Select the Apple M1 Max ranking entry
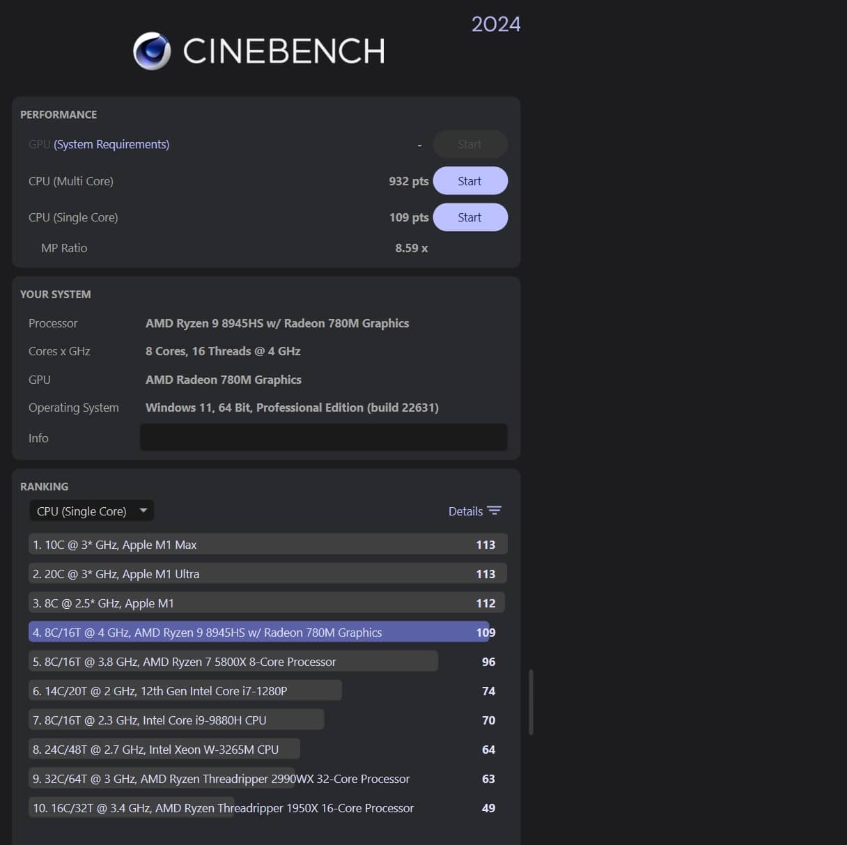The height and width of the screenshot is (845, 847). [x=267, y=545]
